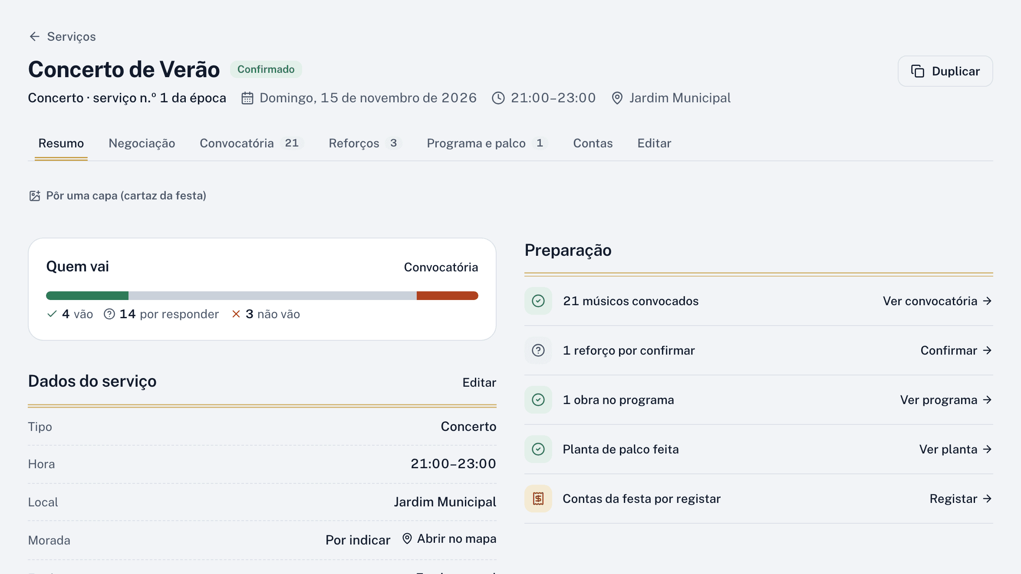This screenshot has height=574, width=1021.
Task: Open Ver convocatória link
Action: pyautogui.click(x=938, y=301)
